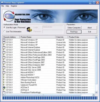Click the Find Keys button
Image resolution: width=100 pixels, height=102 pixels.
(x=74, y=32)
